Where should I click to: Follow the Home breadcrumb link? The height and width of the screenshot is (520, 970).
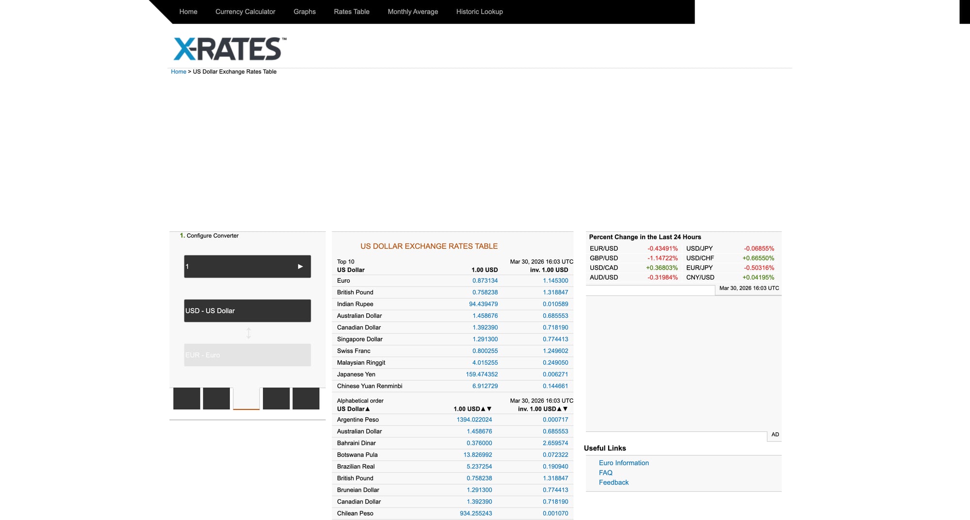(x=178, y=71)
